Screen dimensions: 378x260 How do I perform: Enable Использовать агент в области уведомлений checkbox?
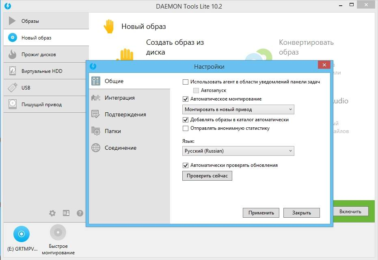point(186,82)
